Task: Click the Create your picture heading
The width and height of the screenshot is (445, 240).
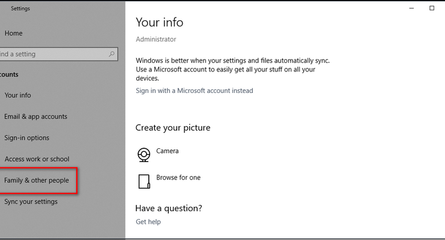Action: coord(173,128)
